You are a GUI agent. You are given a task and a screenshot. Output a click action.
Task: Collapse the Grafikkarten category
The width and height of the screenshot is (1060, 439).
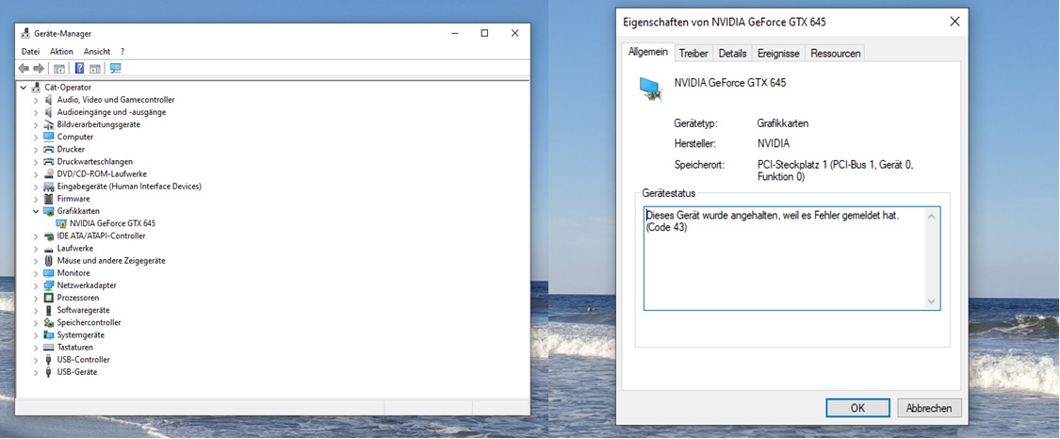tap(36, 211)
